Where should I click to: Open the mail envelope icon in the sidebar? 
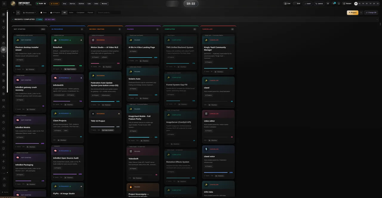[4, 100]
